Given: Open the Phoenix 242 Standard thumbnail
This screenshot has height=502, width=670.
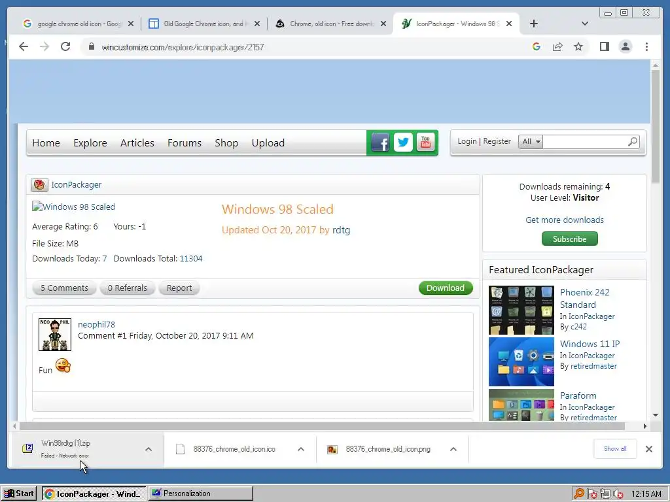Looking at the screenshot, I should 521,310.
